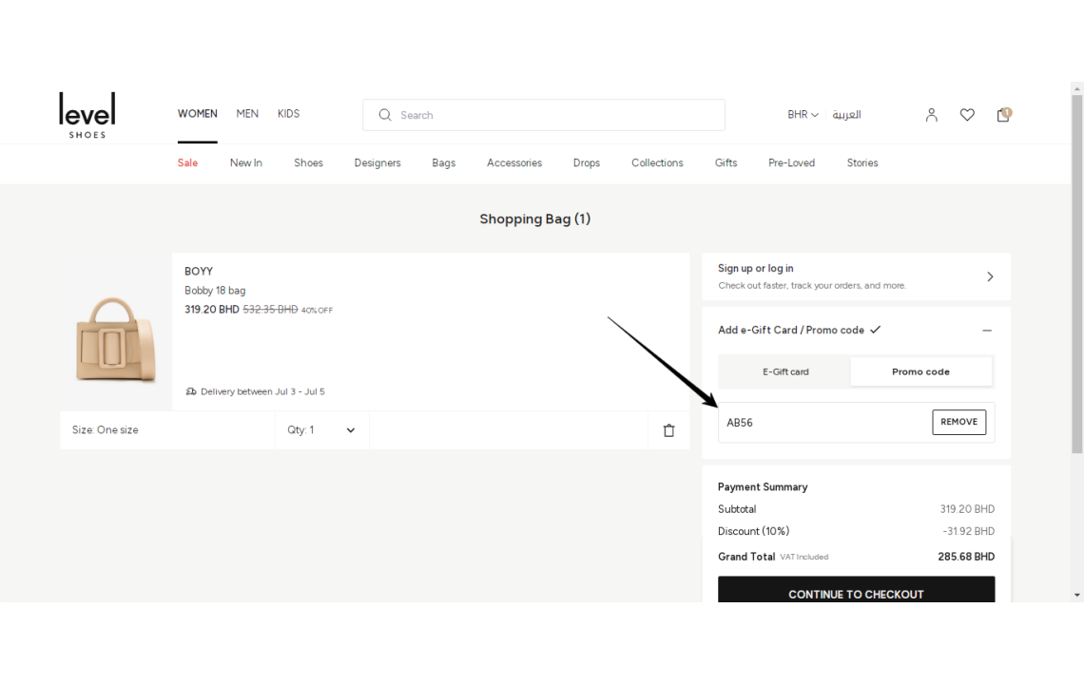Click the 40% OFF label

[x=317, y=311]
